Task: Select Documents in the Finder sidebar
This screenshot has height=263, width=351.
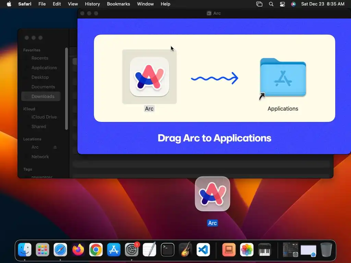Action: tap(41, 87)
